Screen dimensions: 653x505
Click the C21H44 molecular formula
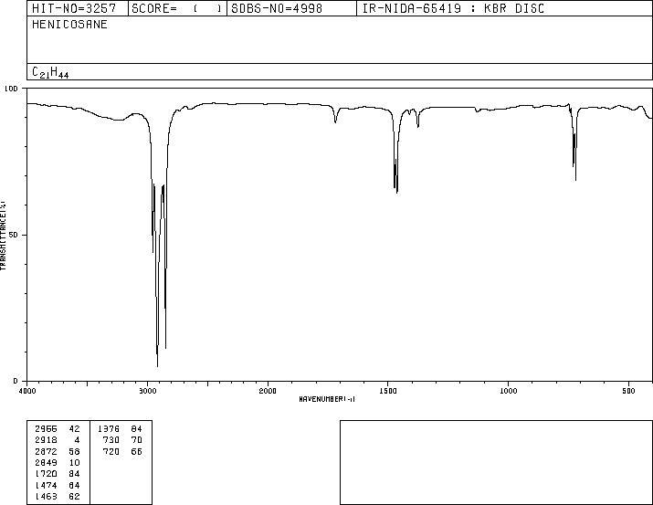[x=50, y=72]
